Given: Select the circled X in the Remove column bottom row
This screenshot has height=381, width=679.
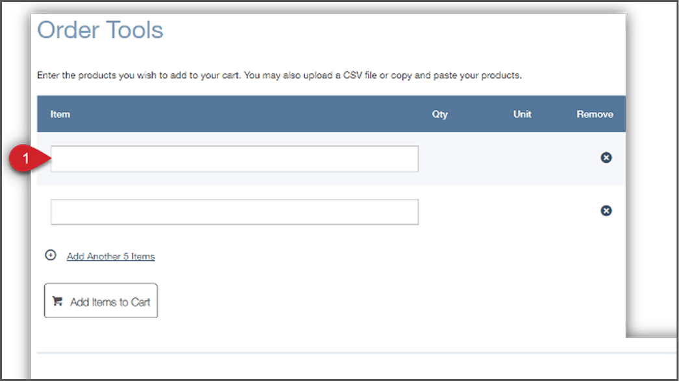Looking at the screenshot, I should click(606, 210).
